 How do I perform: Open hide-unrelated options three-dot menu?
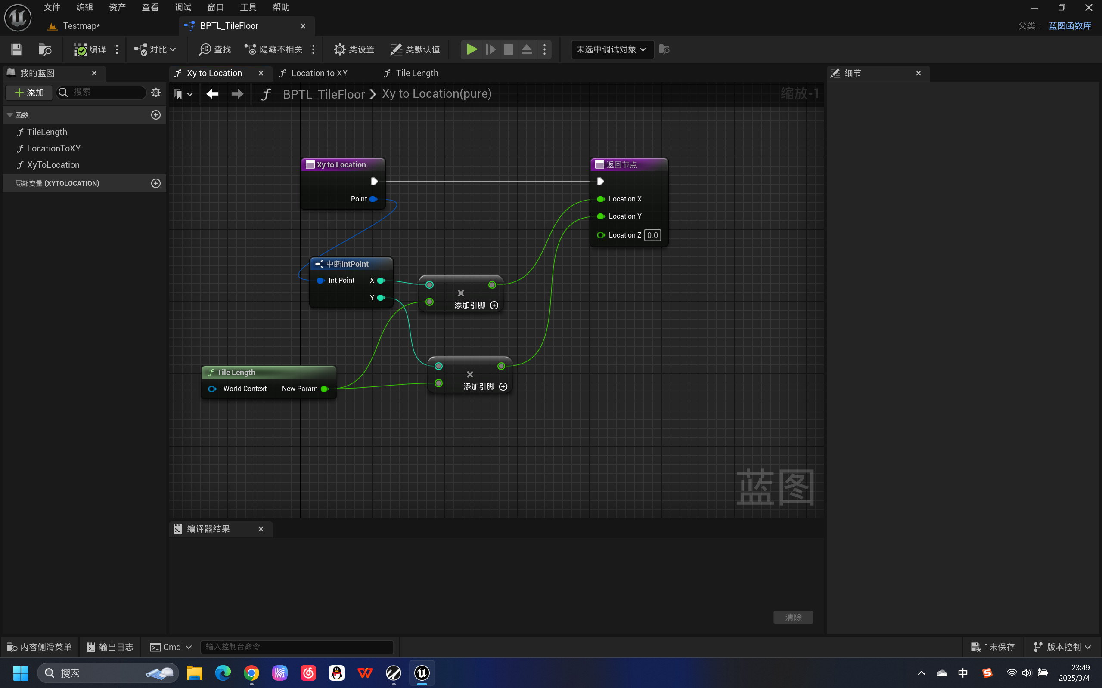(314, 49)
